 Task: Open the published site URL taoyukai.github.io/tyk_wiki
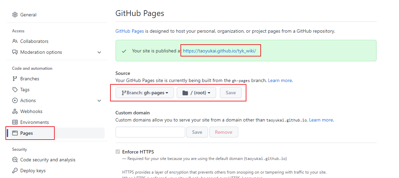(220, 51)
